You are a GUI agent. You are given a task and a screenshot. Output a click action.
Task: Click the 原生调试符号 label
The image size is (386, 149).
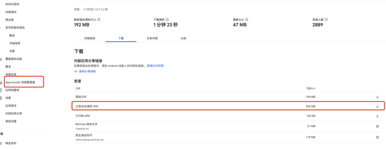84,135
